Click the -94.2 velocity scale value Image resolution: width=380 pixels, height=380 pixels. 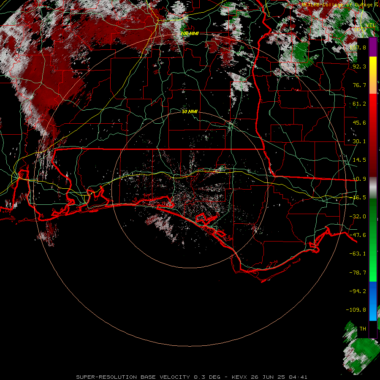coord(358,291)
